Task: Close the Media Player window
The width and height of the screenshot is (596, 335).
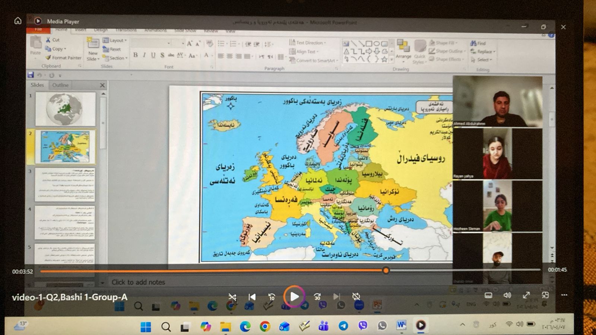Action: (x=563, y=27)
